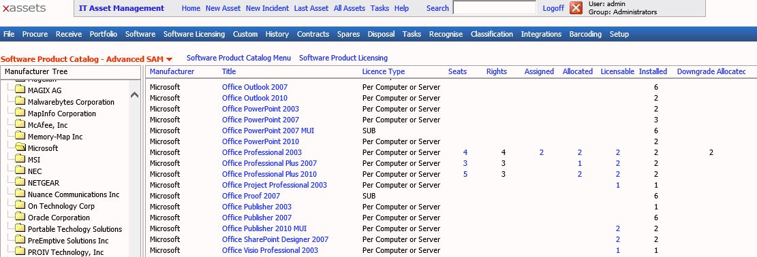Click the All Assets link
Viewport: 757px width, 257px height.
tap(349, 8)
